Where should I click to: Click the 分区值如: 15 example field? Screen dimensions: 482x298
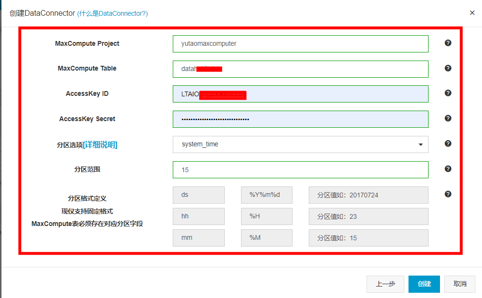pyautogui.click(x=368, y=238)
